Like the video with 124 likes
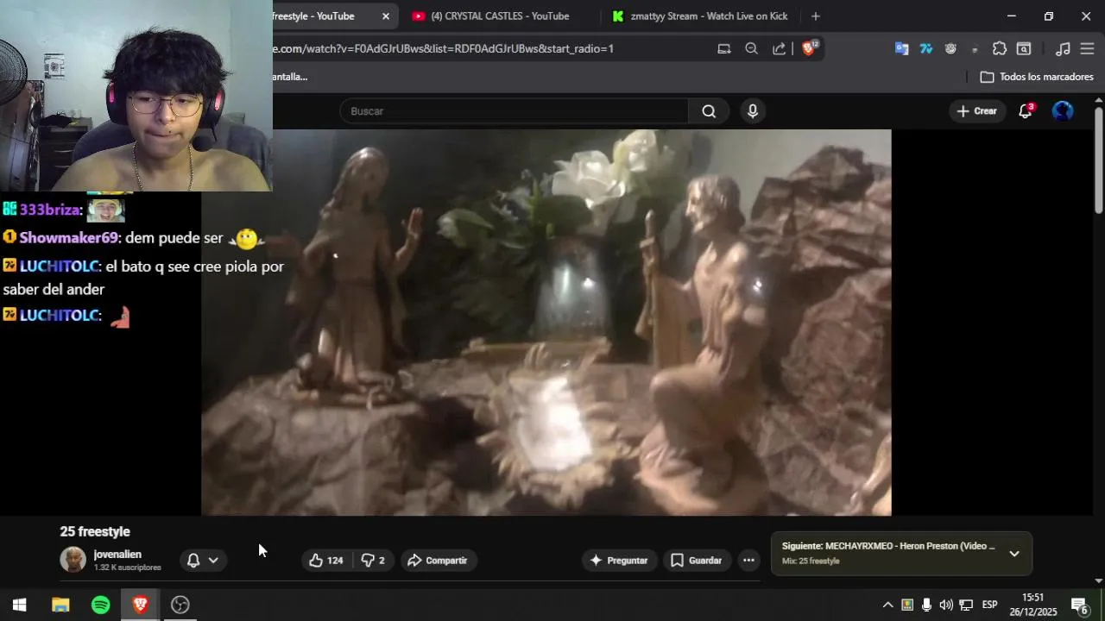The height and width of the screenshot is (621, 1105). pos(326,561)
